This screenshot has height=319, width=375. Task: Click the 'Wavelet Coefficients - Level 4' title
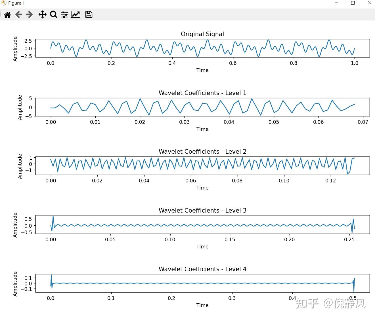[x=202, y=269]
